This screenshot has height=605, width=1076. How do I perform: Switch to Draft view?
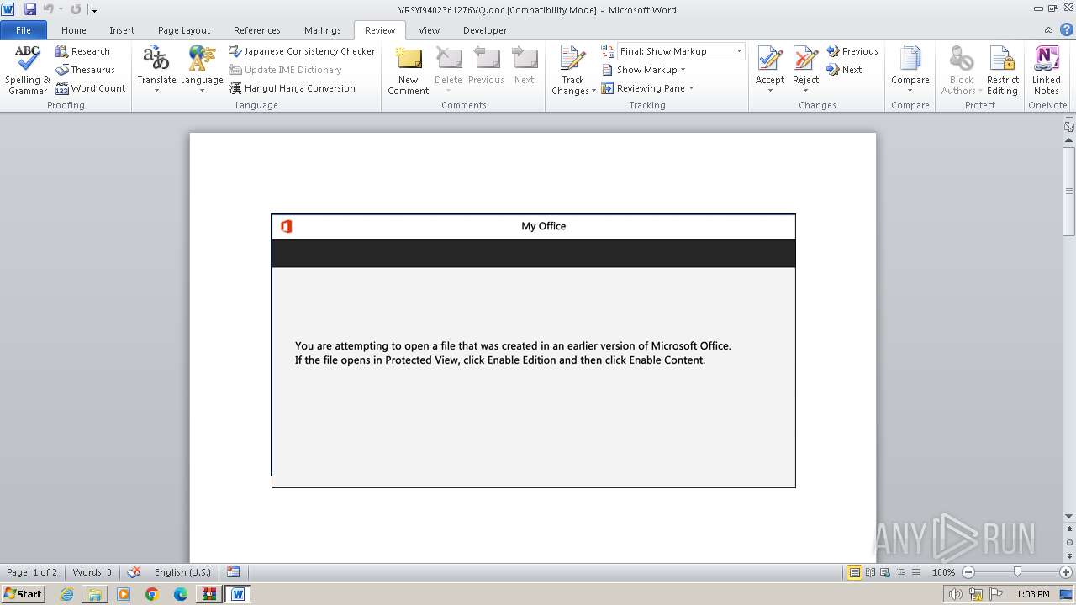[915, 572]
